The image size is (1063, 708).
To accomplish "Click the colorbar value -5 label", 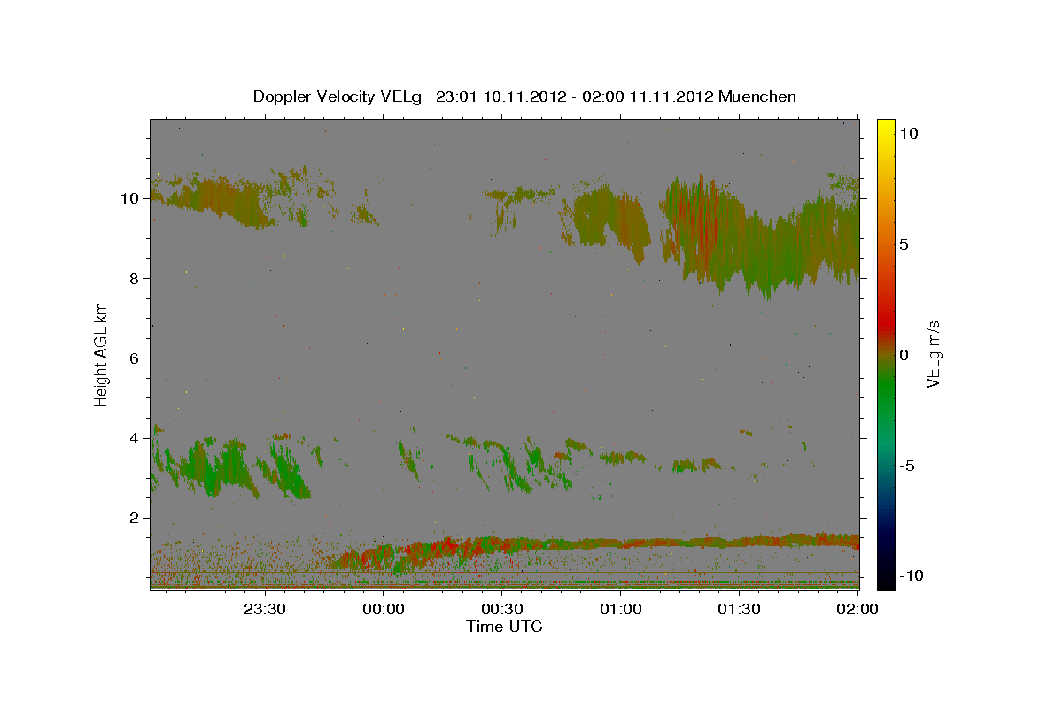I will click(x=906, y=466).
